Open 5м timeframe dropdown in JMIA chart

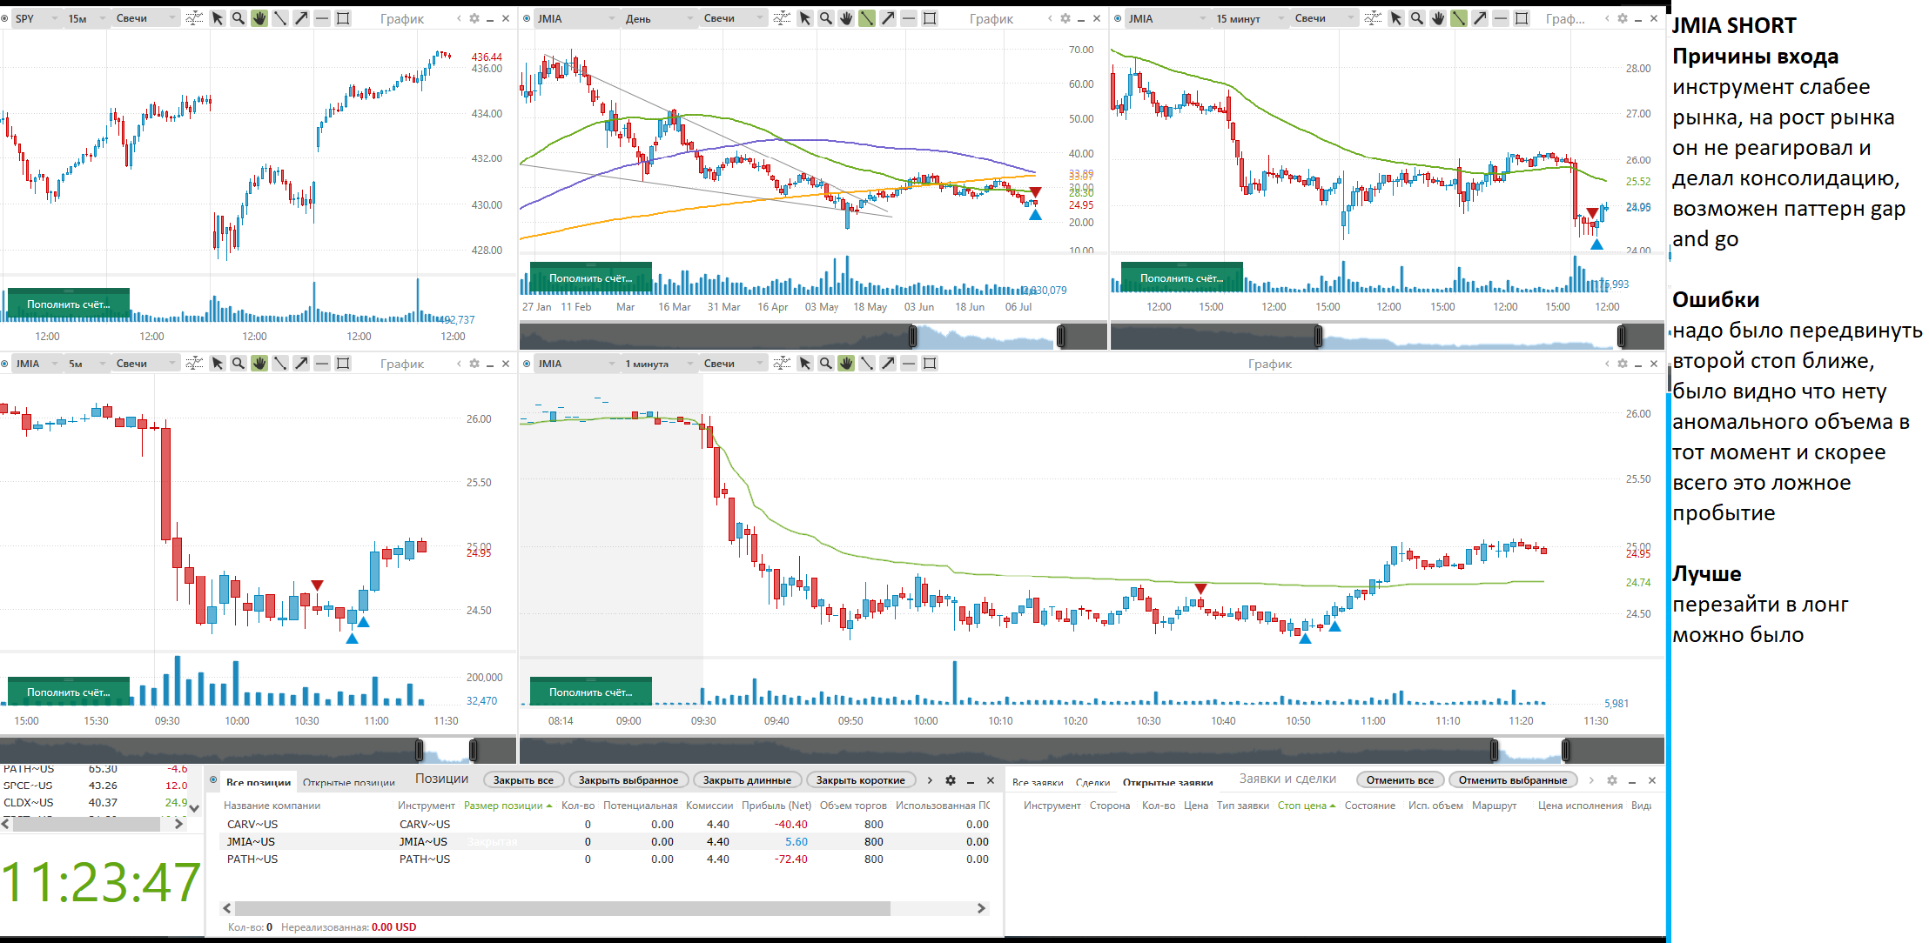pyautogui.click(x=86, y=364)
